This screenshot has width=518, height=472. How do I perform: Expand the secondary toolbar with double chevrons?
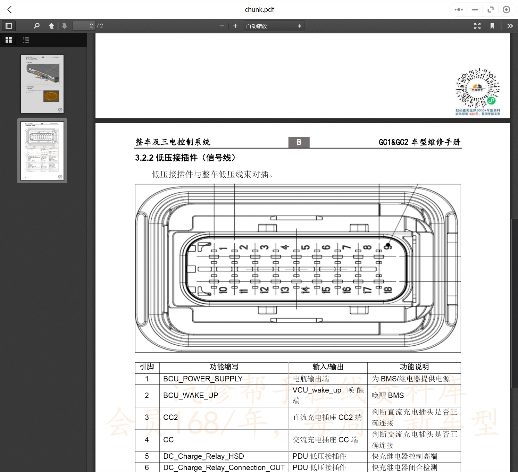510,26
